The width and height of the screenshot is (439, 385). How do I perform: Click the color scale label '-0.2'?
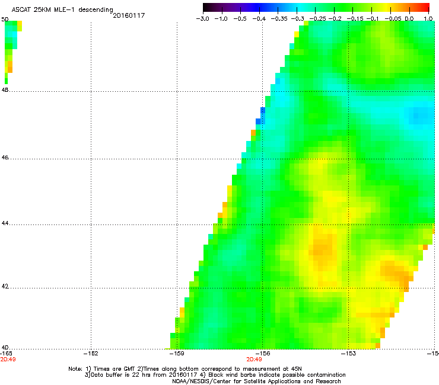tap(335, 19)
